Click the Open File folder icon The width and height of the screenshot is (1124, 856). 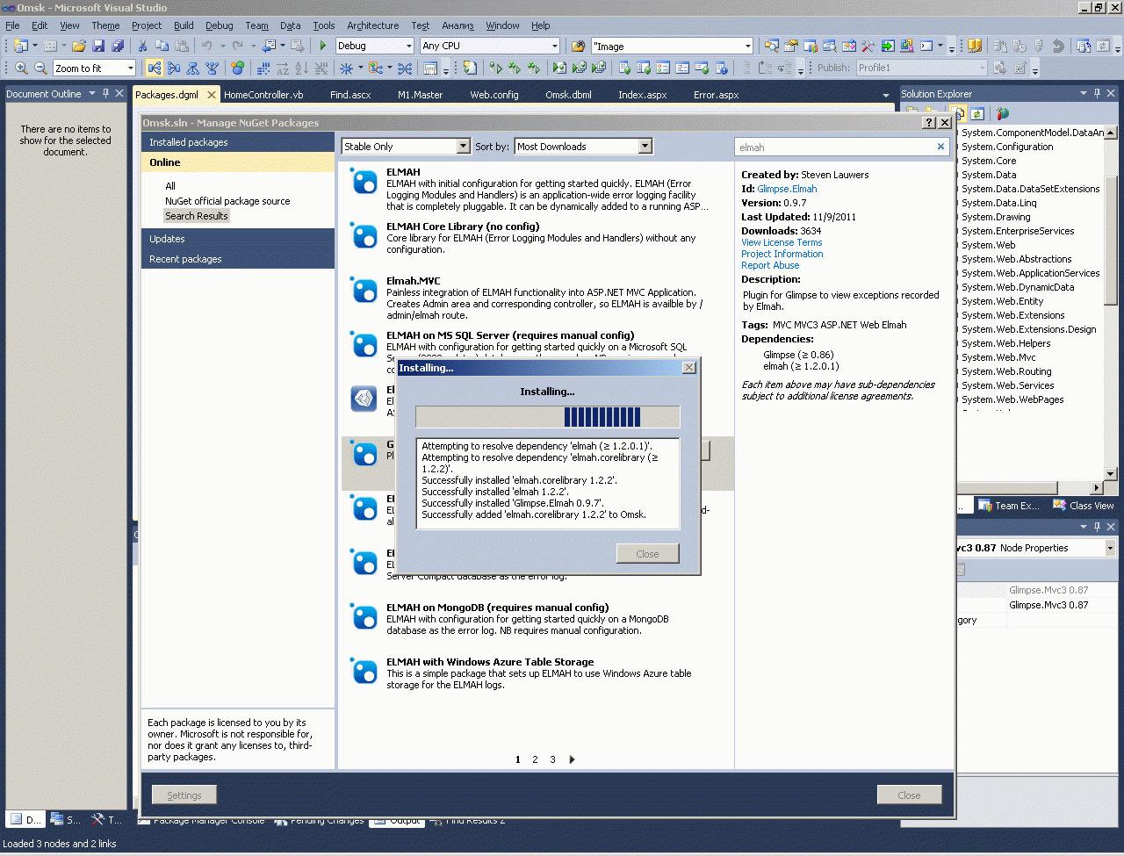79,46
